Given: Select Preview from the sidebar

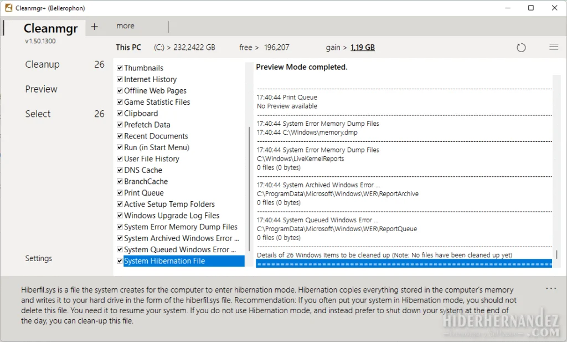Looking at the screenshot, I should [42, 89].
